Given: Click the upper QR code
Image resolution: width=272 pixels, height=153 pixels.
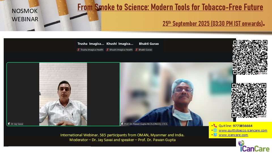Looking at the screenshot, I should pyautogui.click(x=250, y=58).
